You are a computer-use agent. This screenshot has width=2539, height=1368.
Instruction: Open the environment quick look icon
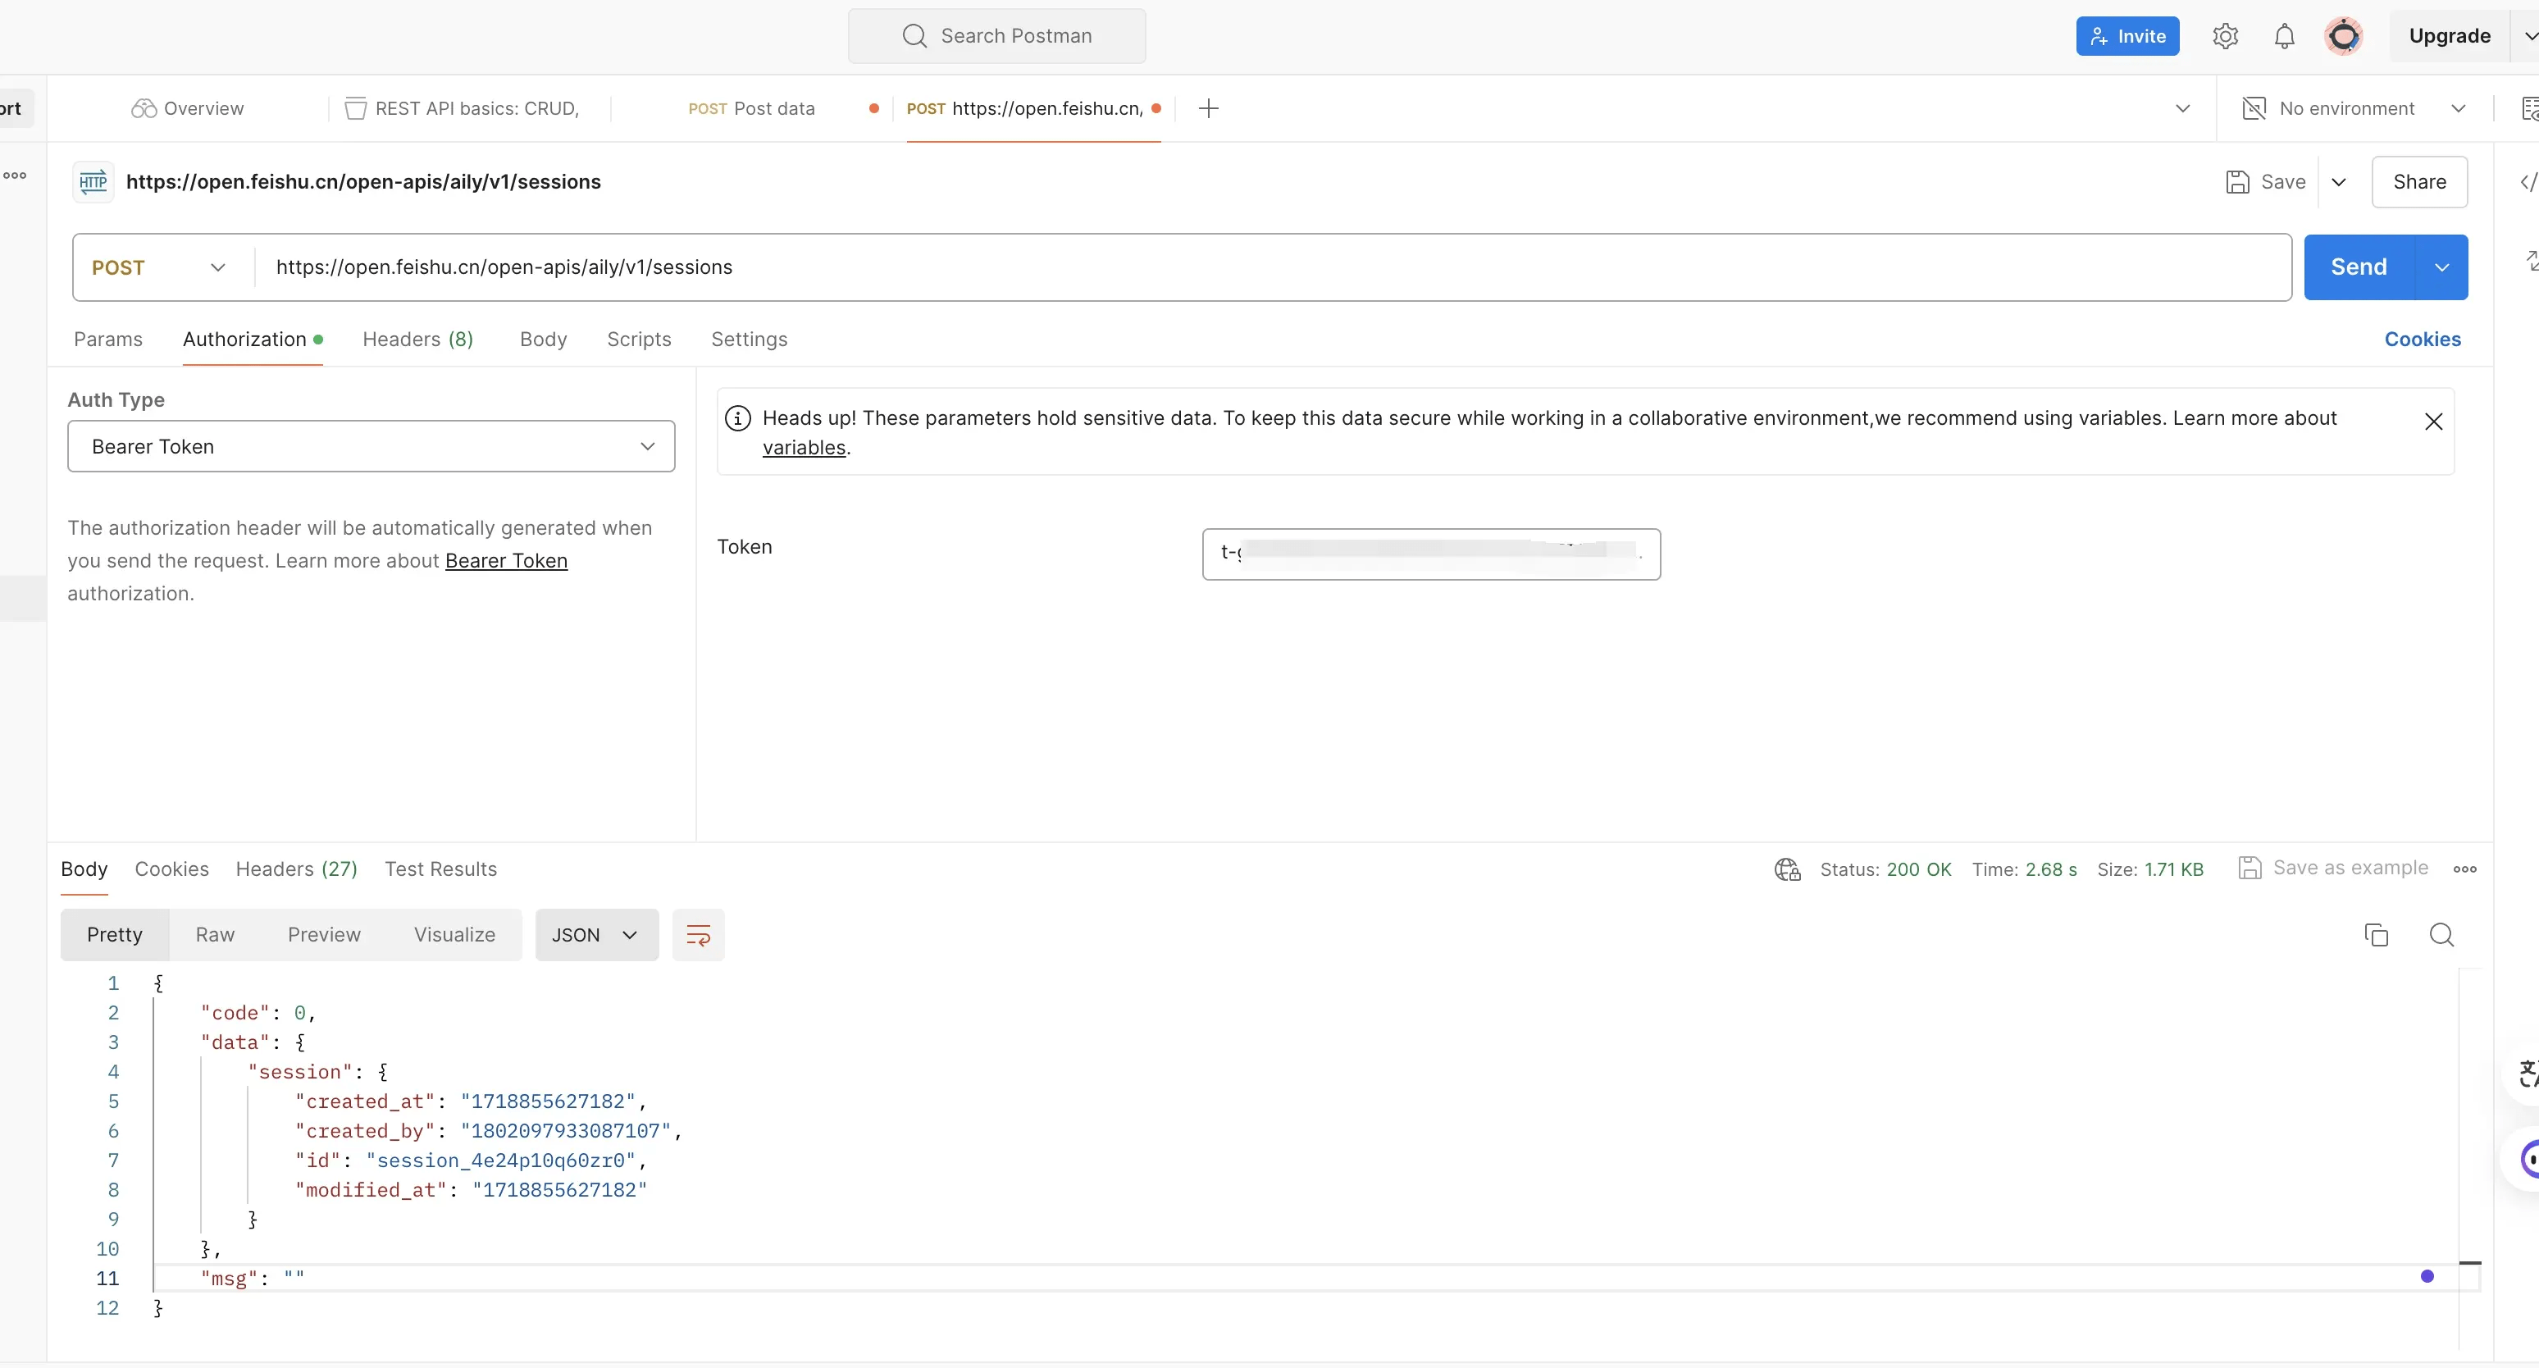coord(2529,108)
